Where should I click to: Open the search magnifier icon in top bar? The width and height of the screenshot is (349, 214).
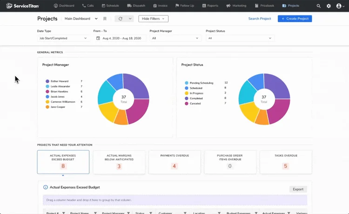tap(318, 6)
